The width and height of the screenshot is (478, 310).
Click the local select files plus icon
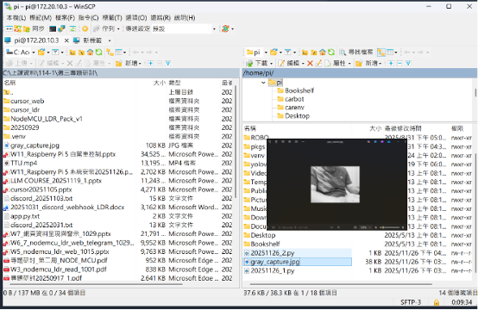[x=151, y=63]
